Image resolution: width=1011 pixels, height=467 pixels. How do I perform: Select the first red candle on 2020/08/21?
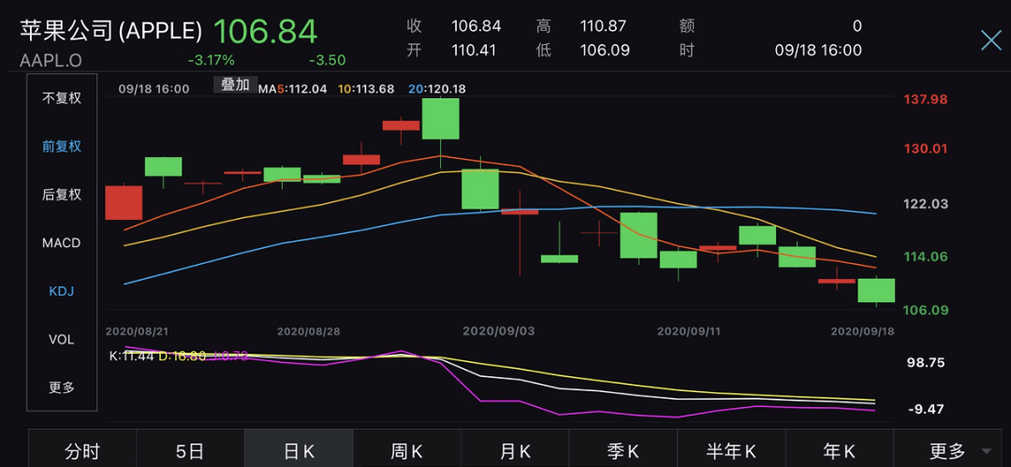[124, 202]
